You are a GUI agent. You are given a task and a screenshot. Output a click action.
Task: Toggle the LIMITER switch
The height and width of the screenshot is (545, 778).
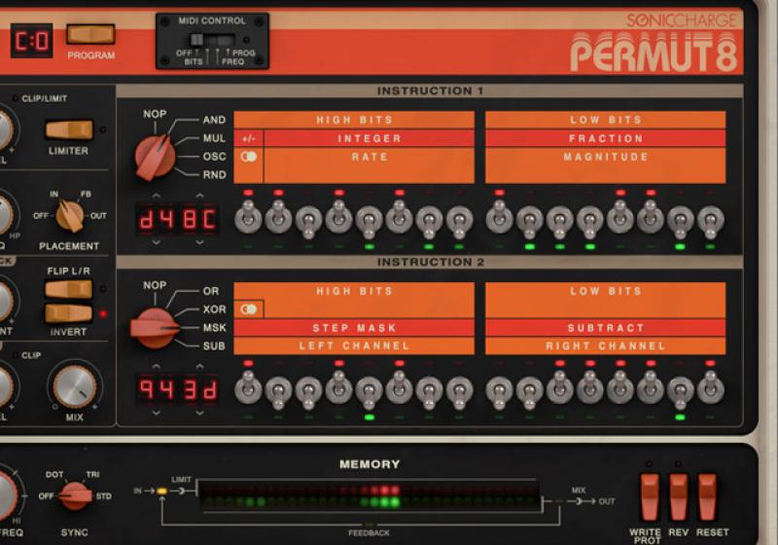(69, 129)
